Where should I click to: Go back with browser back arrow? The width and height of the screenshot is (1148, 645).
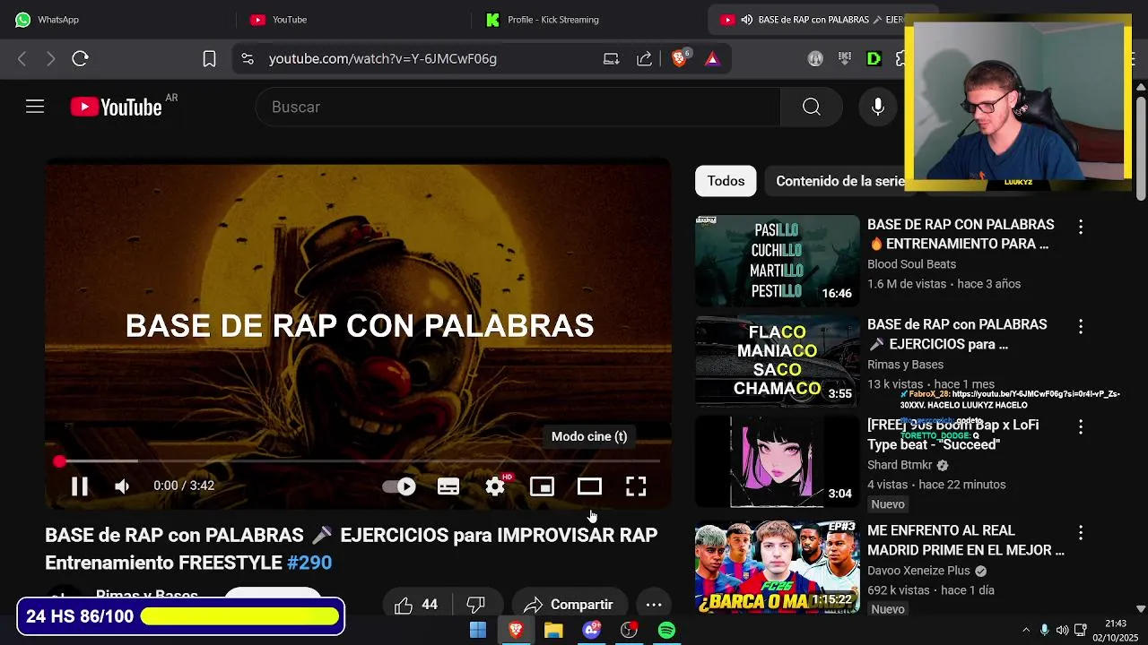coord(22,58)
